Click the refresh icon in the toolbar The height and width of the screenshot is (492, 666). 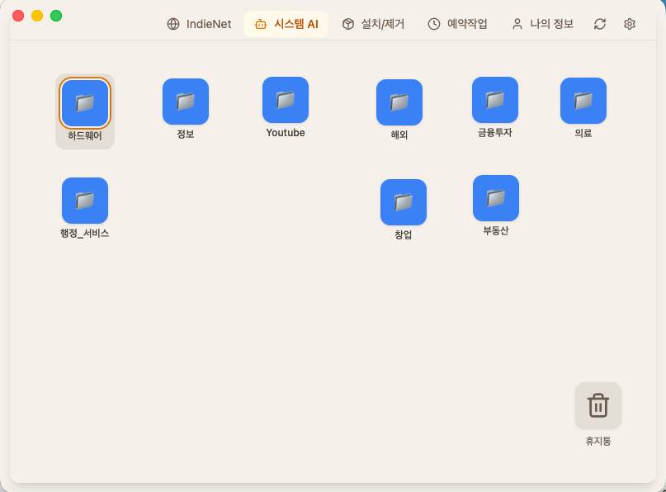pos(600,24)
